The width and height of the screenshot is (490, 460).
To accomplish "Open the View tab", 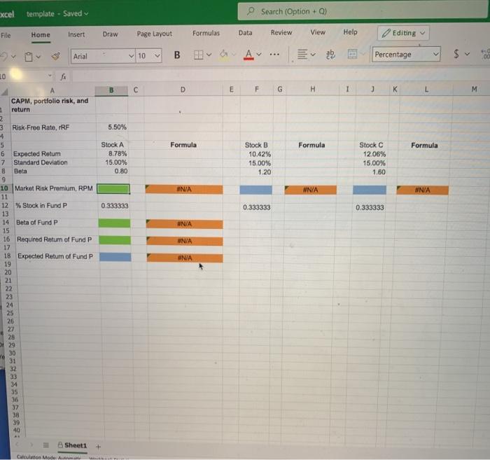I will click(318, 32).
